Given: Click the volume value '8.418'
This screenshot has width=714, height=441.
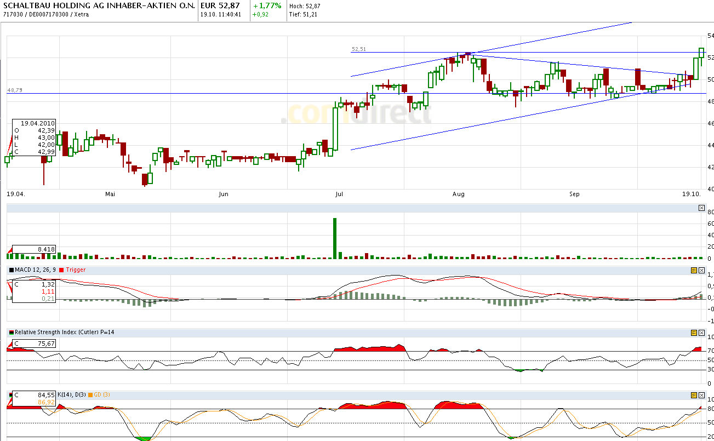Looking at the screenshot, I should (x=46, y=249).
